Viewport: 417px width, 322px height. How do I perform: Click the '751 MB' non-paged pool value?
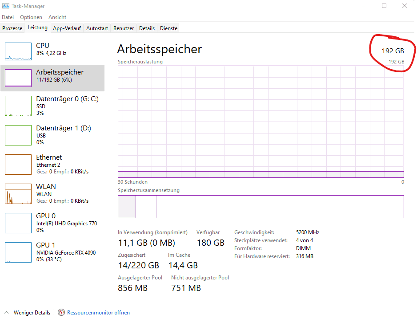point(186,288)
